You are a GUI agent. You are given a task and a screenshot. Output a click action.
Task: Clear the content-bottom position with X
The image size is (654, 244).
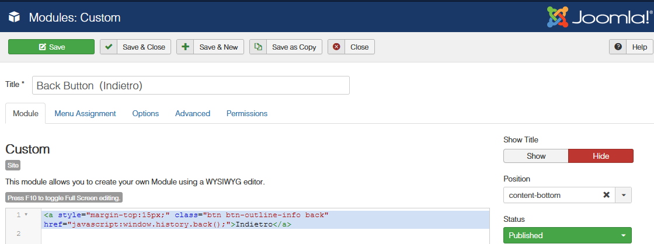click(x=607, y=196)
